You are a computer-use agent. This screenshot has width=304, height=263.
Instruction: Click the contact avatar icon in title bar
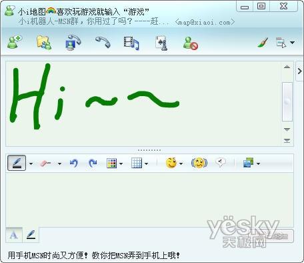[x=9, y=11]
